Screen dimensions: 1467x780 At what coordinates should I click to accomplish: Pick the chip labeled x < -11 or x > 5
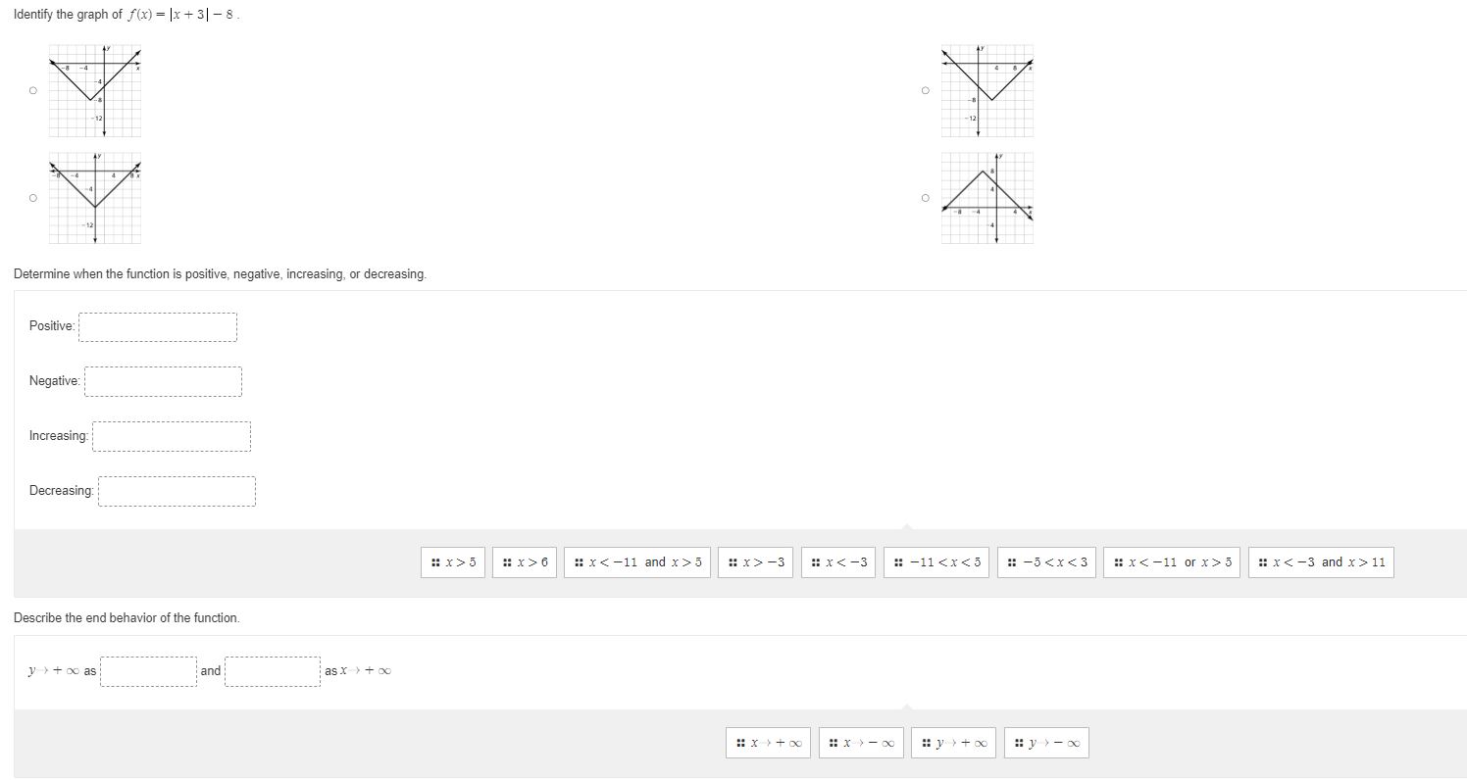(x=1171, y=562)
